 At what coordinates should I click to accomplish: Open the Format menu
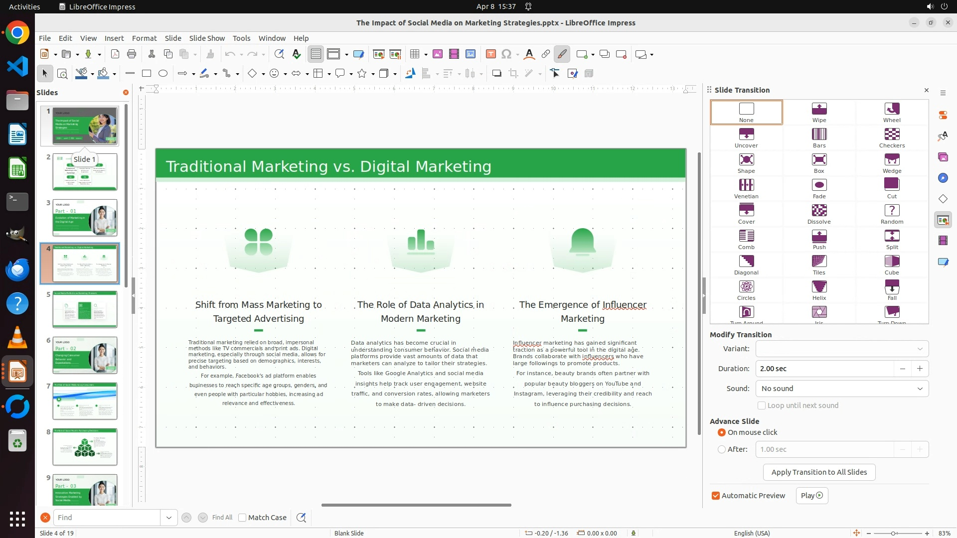click(x=144, y=38)
